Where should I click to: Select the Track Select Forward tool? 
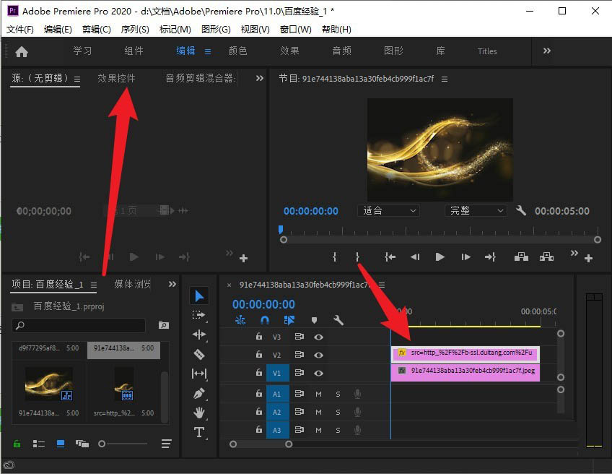(x=201, y=316)
